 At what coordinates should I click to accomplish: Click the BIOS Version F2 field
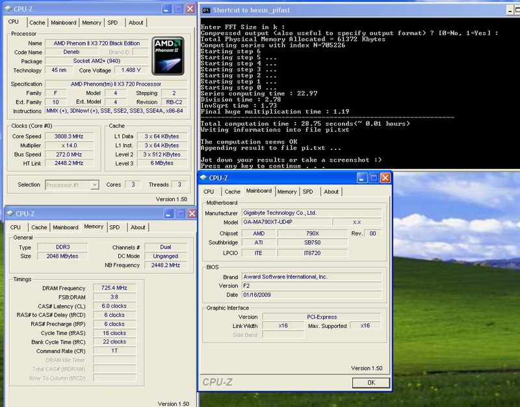coord(312,286)
